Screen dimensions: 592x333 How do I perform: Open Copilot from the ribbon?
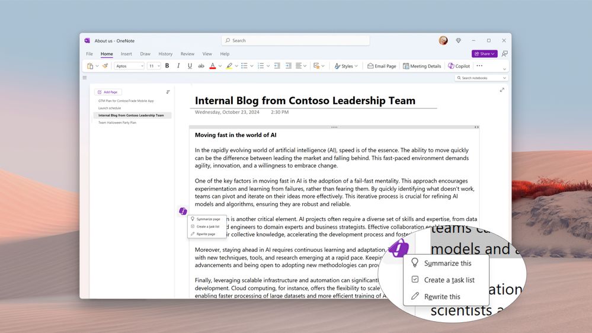459,66
